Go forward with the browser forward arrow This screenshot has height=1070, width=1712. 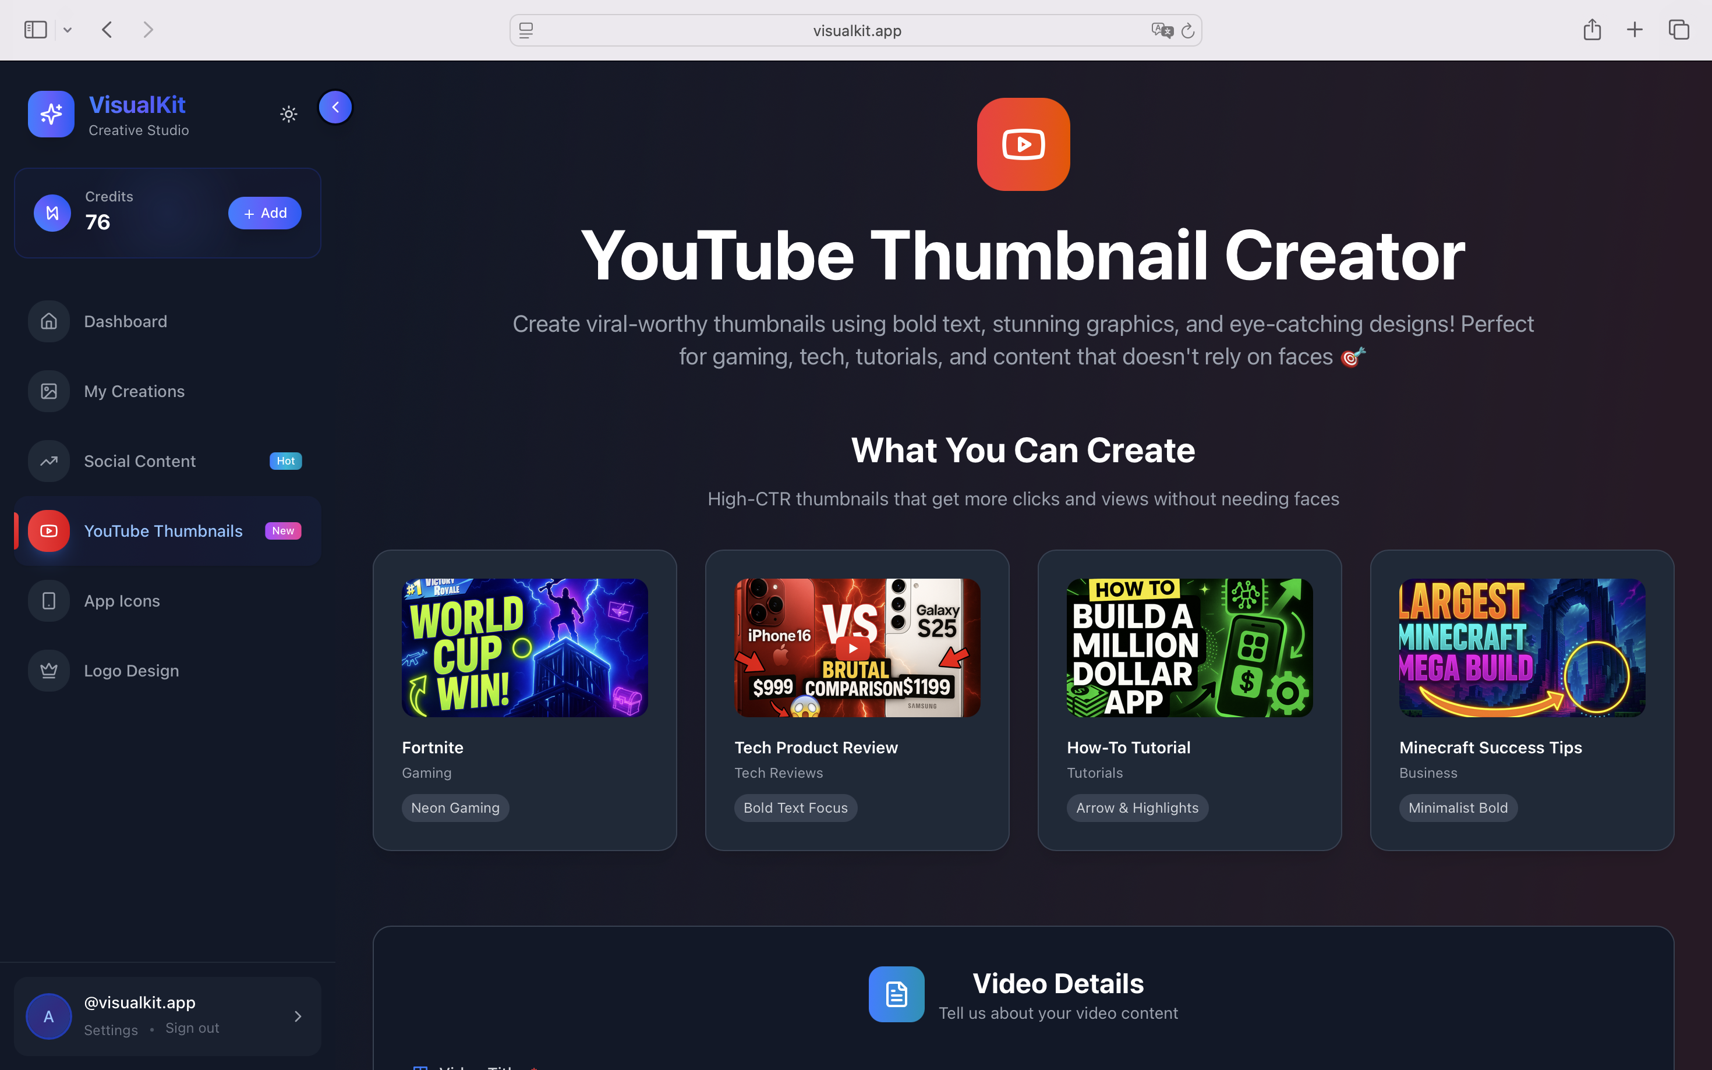coord(147,30)
